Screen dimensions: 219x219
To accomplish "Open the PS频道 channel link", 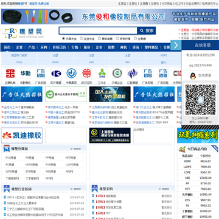I will [x=30, y=158].
